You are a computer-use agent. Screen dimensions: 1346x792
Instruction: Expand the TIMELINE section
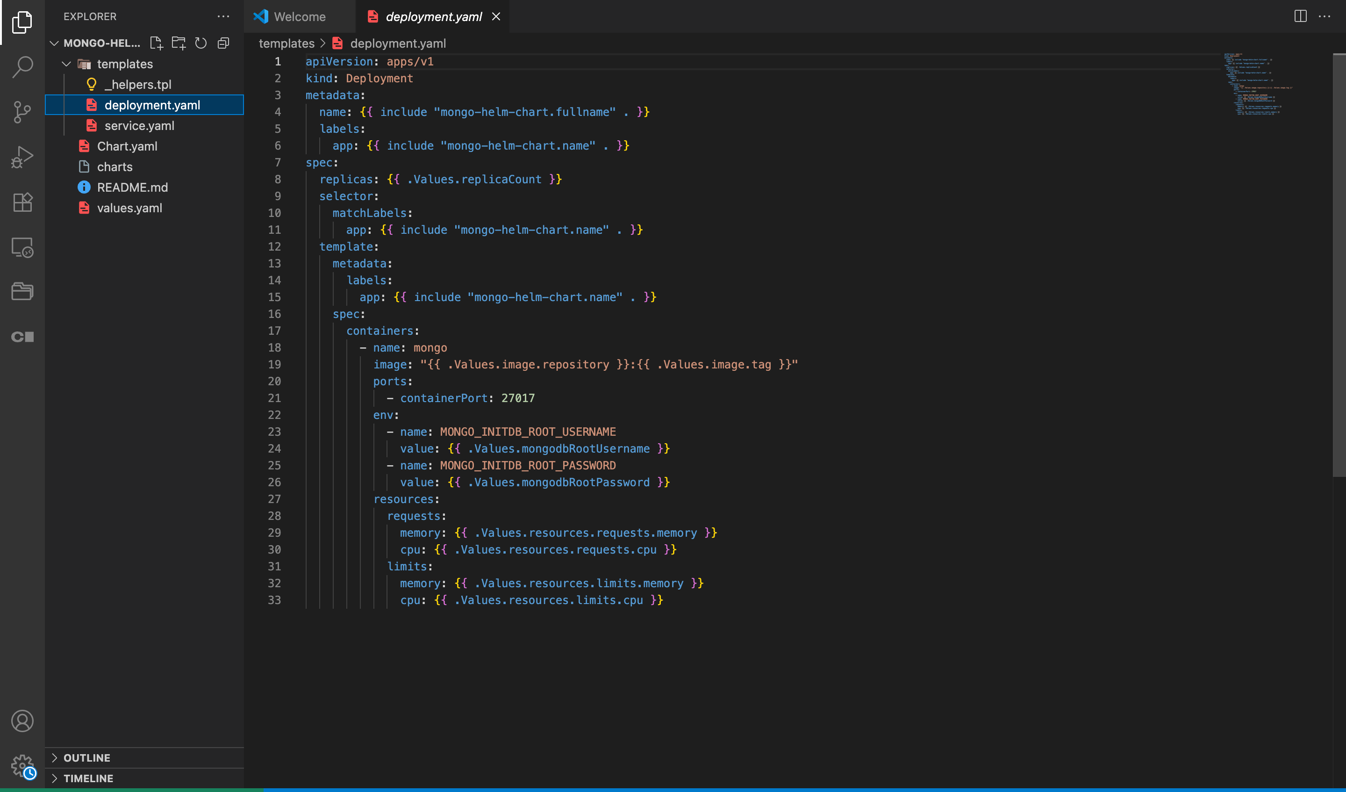88,778
